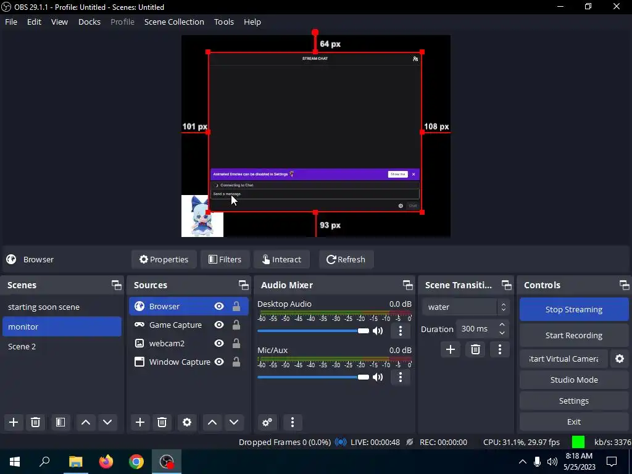
Task: Hide the webcam2 source
Action: pyautogui.click(x=219, y=343)
